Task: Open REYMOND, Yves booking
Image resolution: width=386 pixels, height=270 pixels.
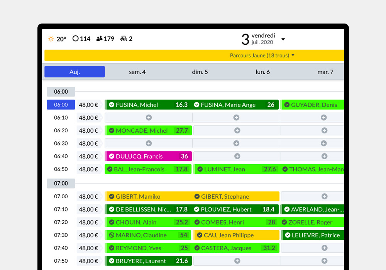Action: coord(149,248)
